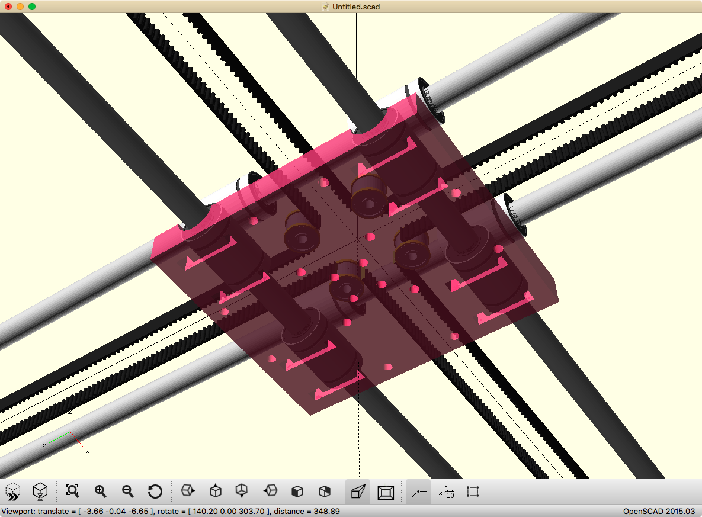Zoom out using the magnifier minus icon

click(x=127, y=491)
